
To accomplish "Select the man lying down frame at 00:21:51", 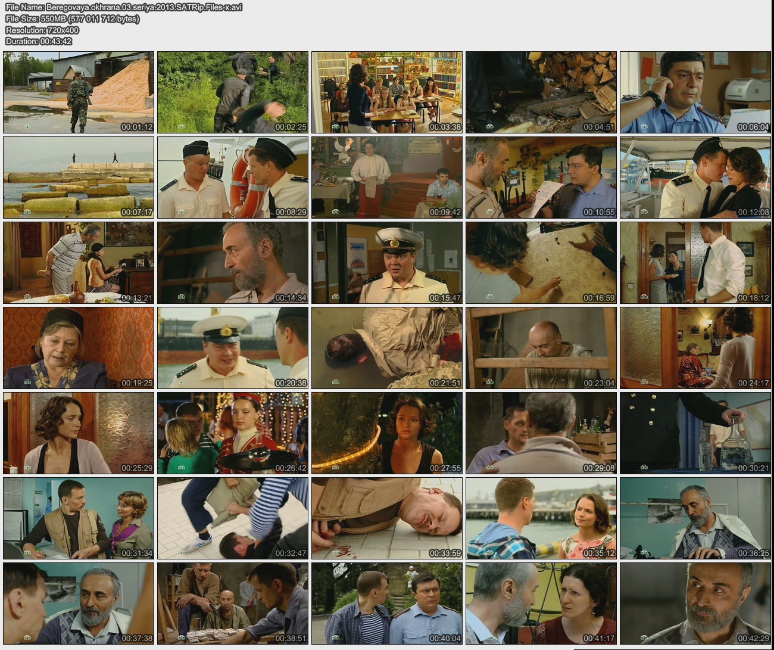I will point(387,348).
